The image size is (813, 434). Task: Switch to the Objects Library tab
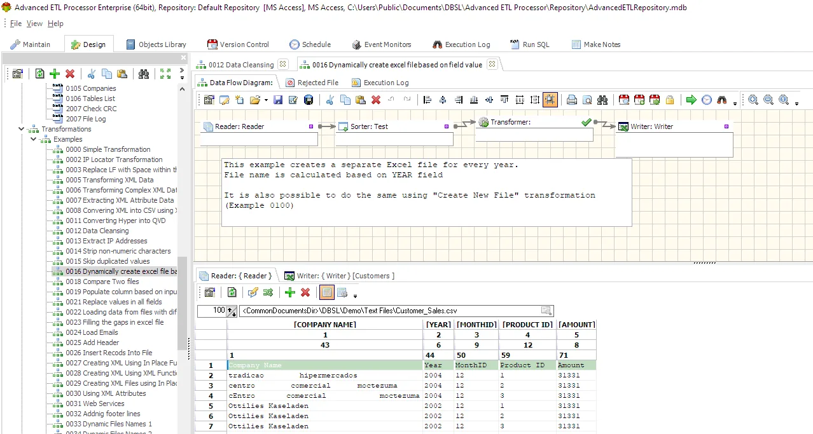tap(156, 44)
